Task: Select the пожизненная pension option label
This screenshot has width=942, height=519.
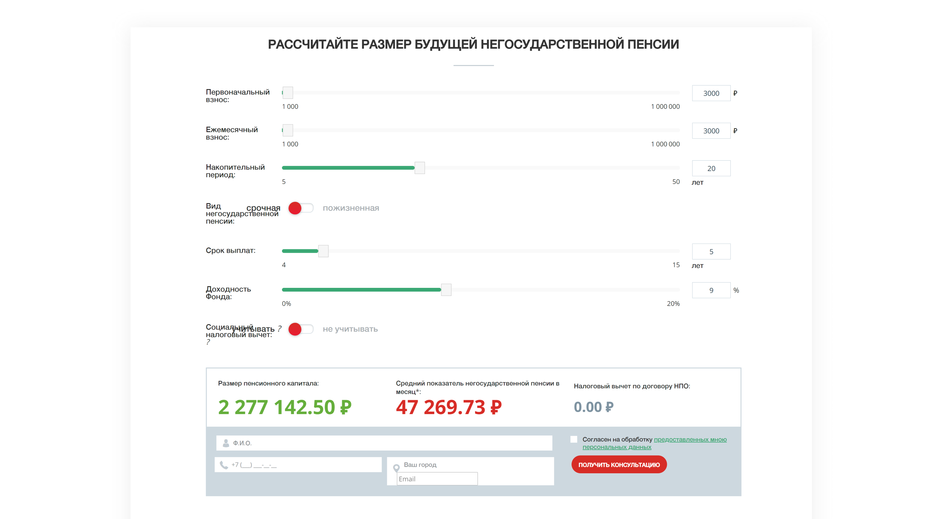Action: point(351,208)
